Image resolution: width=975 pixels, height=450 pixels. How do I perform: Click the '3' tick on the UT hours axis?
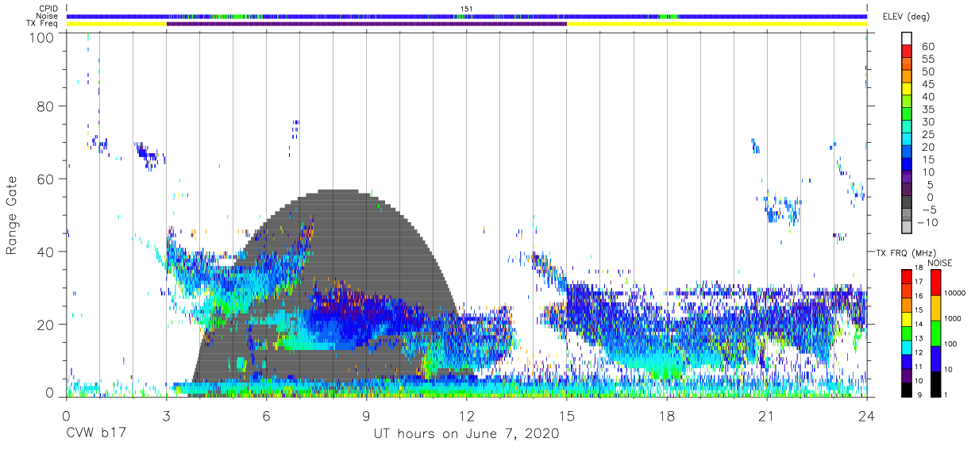point(166,416)
